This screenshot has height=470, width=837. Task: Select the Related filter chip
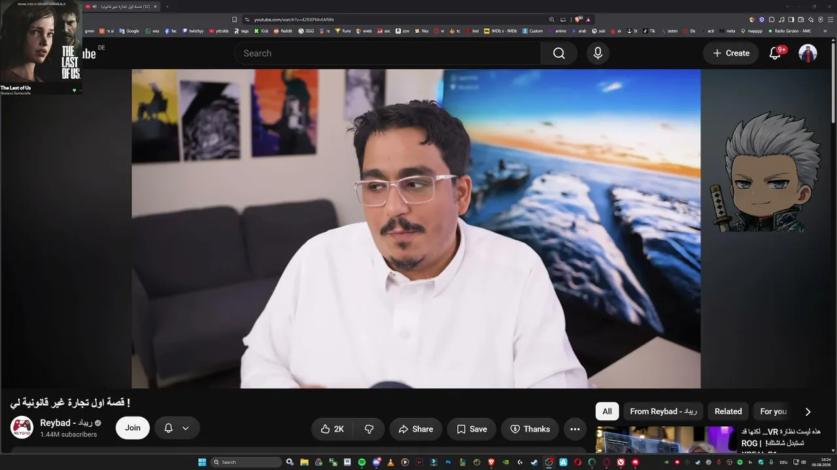point(728,411)
